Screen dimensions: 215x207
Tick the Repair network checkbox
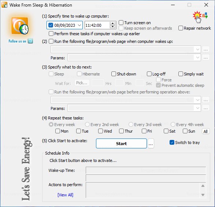tap(181, 28)
